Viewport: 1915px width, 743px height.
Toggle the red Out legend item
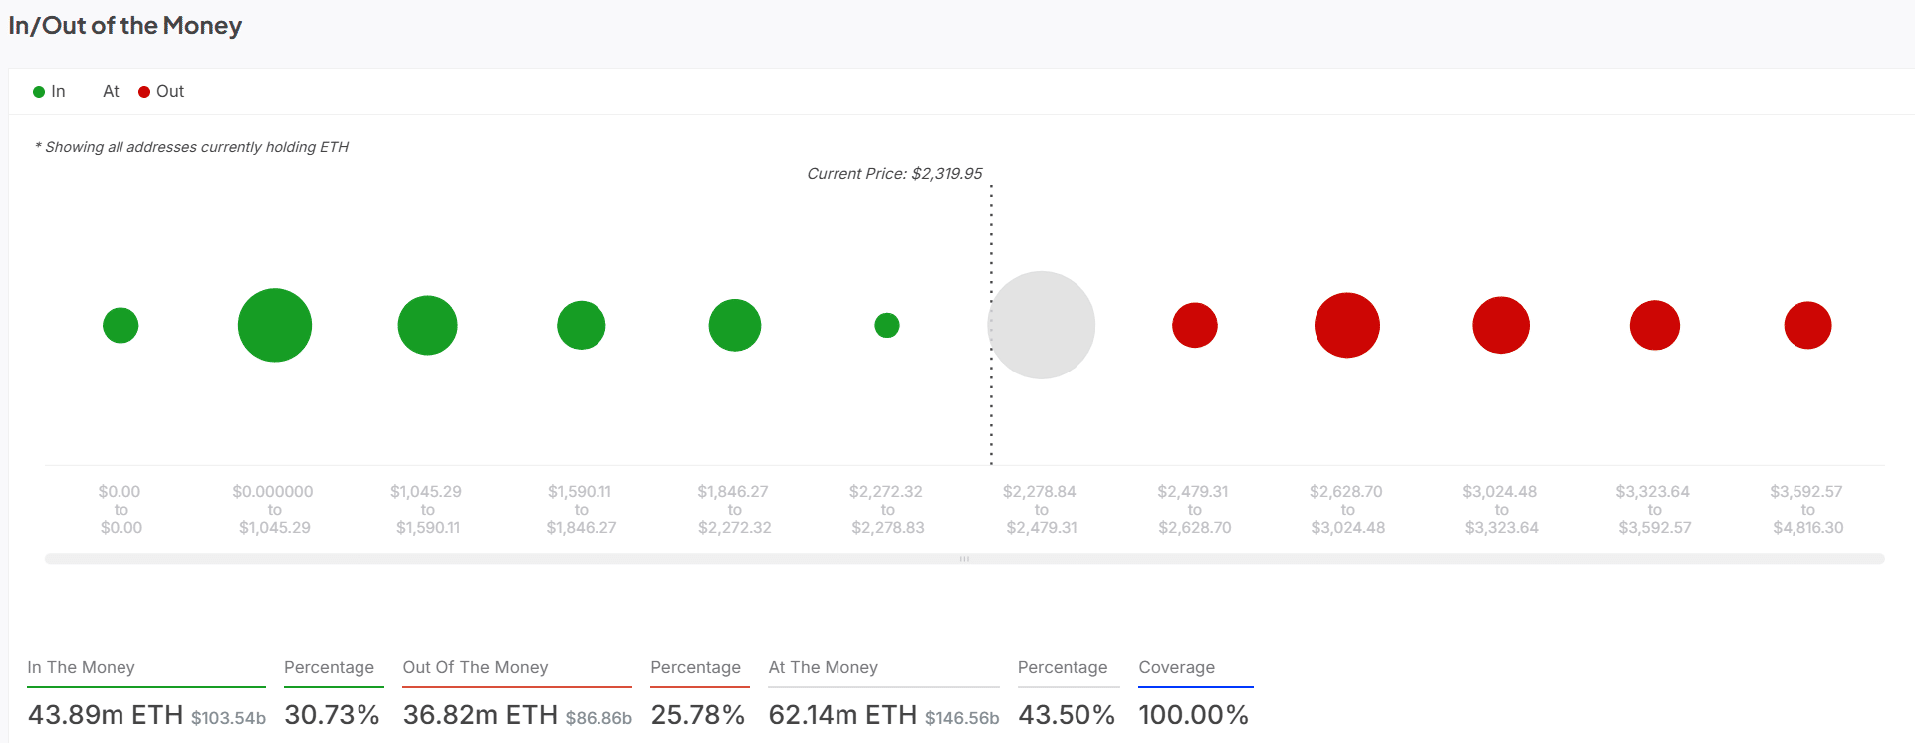tap(161, 92)
